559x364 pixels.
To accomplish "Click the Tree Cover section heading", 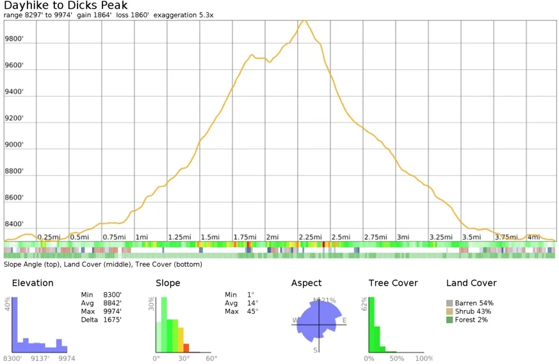I will point(393,283).
